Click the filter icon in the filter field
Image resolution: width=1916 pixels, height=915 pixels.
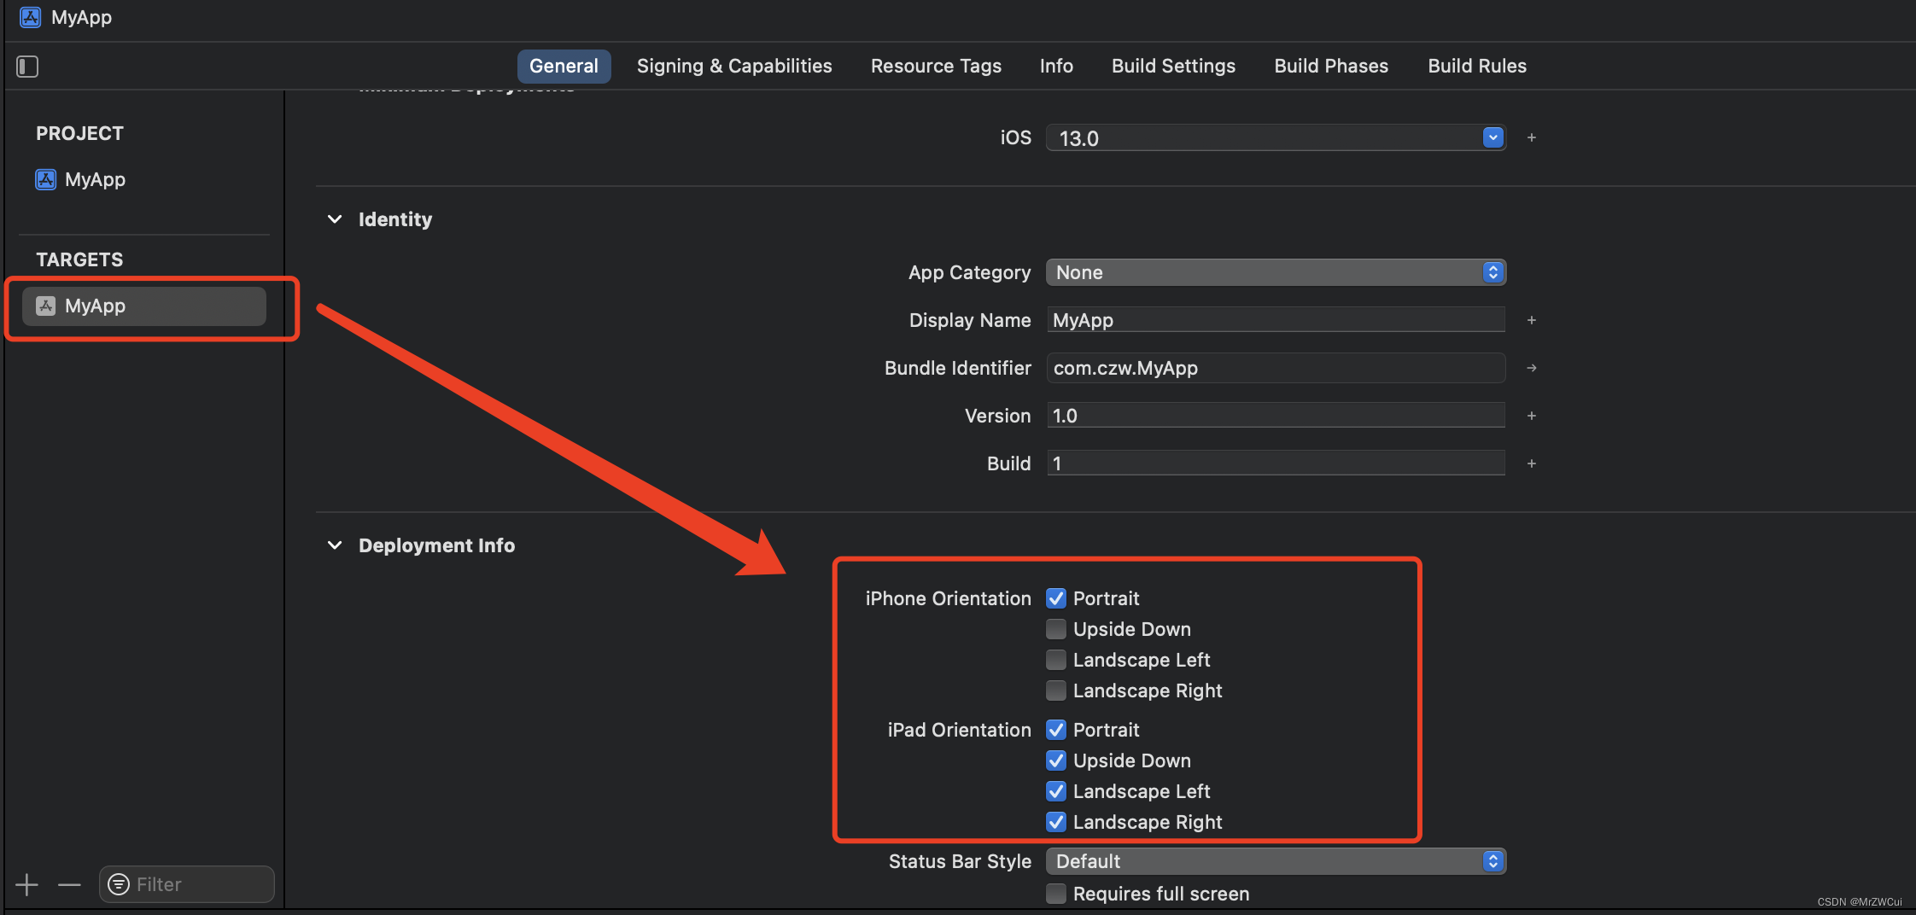[x=120, y=884]
